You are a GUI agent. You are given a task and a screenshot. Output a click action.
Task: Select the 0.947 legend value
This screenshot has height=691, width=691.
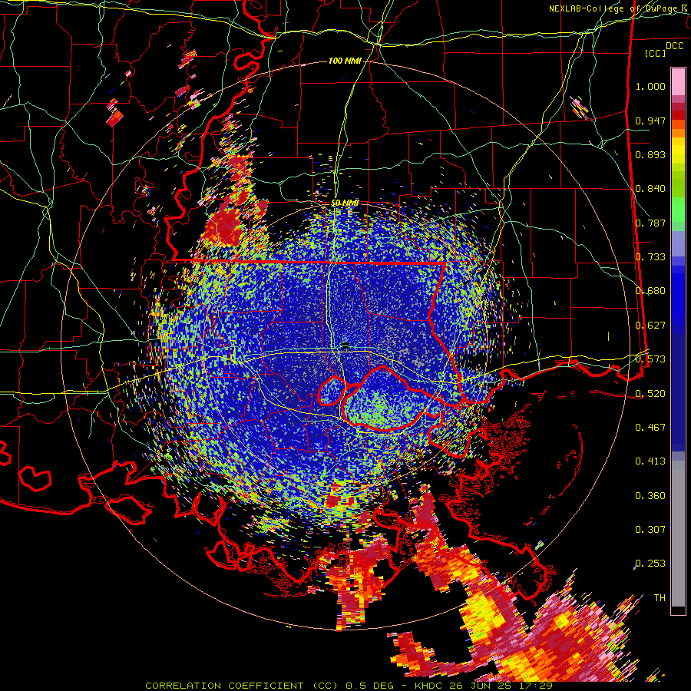(650, 121)
